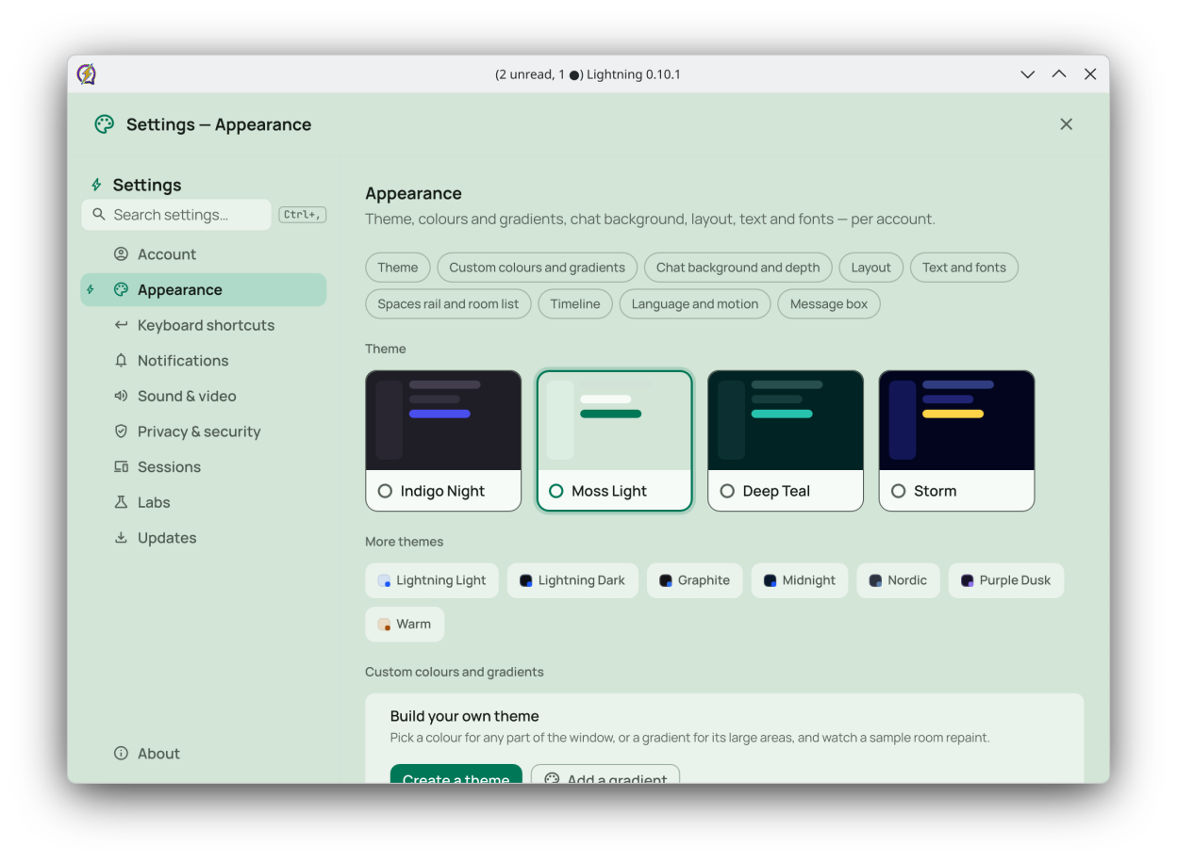The height and width of the screenshot is (863, 1177).
Task: Click the "Build your own theme" heading
Action: (x=465, y=716)
